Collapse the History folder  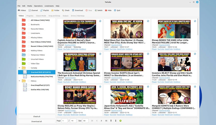pyautogui.click(x=19, y=81)
